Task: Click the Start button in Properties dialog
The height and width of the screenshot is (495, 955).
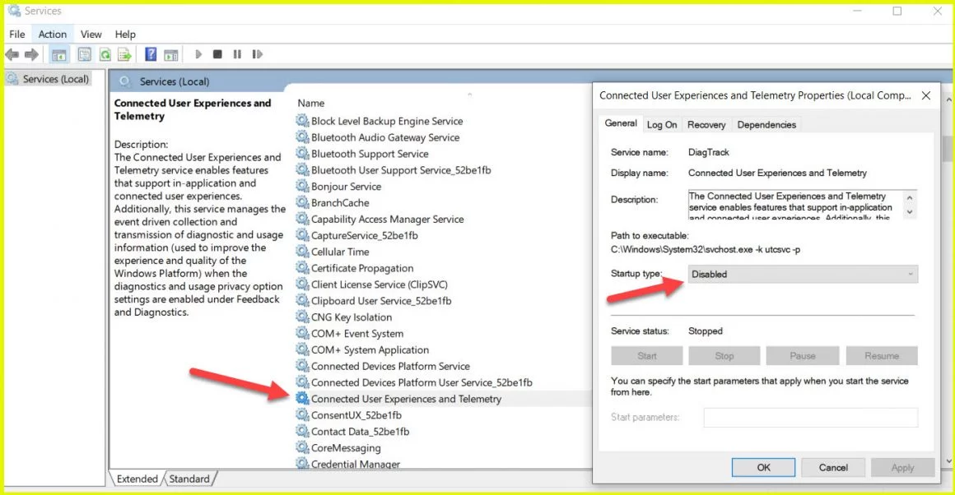Action: coord(647,356)
